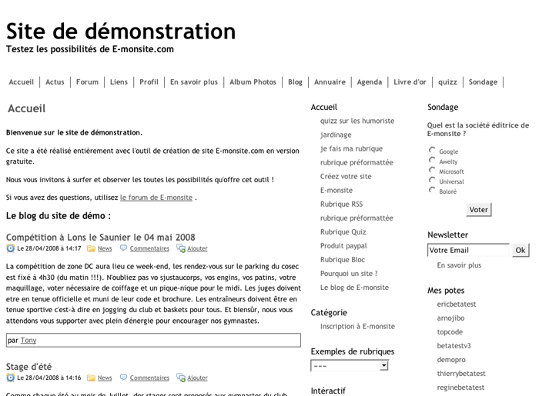Open Liens in navigation bar
This screenshot has width=539, height=396.
(119, 82)
